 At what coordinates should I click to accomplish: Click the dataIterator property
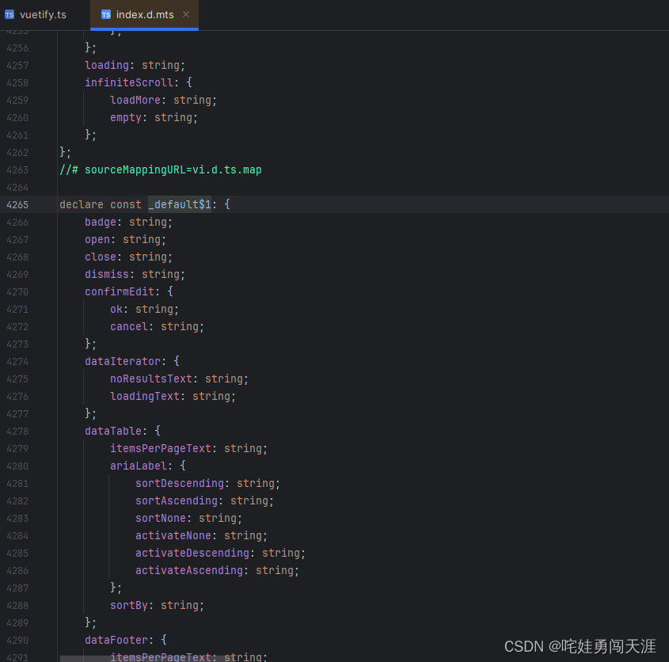point(123,361)
